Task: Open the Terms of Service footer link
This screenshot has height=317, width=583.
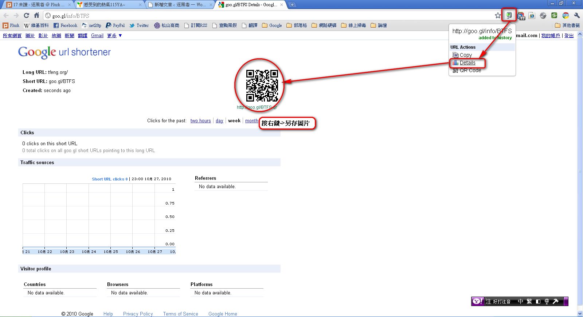Action: click(x=180, y=314)
